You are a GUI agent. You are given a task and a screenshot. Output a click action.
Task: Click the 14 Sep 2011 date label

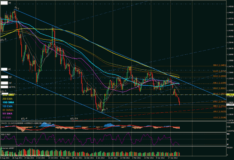coord(29,158)
